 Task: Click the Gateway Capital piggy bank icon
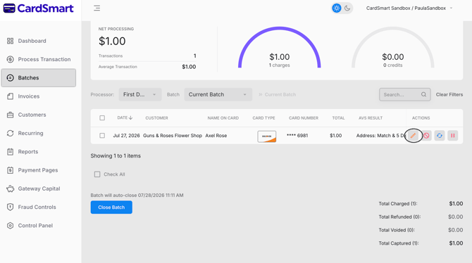[11, 188]
